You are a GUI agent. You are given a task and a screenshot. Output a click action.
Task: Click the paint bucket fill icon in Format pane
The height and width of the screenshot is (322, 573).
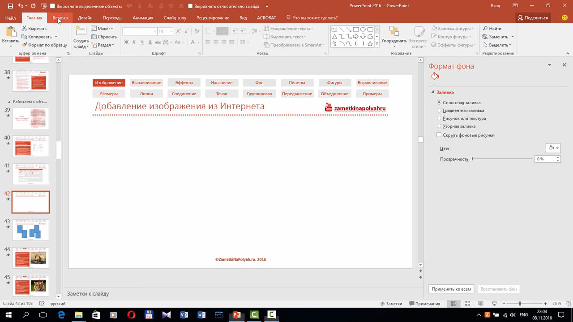coord(434,76)
